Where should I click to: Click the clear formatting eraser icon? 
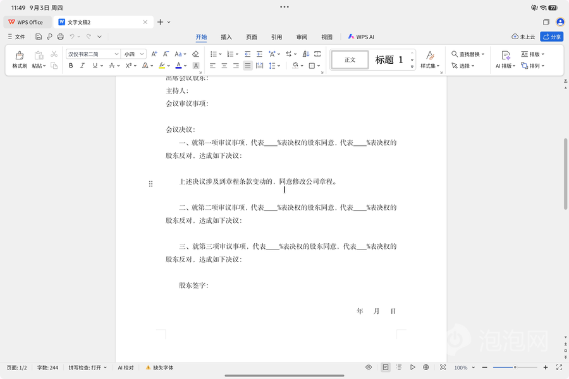(x=195, y=54)
